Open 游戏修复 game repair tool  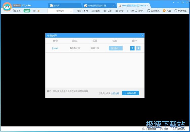click(x=154, y=11)
